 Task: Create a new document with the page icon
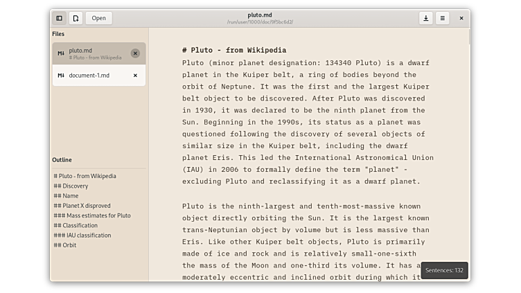click(x=76, y=18)
